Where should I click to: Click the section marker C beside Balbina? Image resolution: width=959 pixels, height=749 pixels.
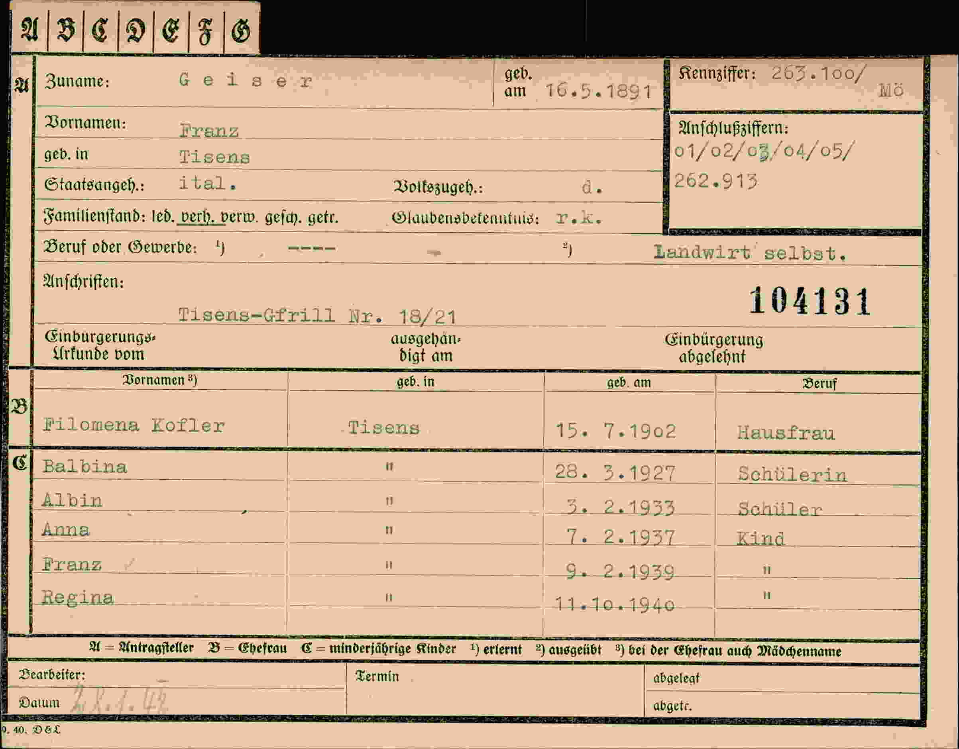20,463
